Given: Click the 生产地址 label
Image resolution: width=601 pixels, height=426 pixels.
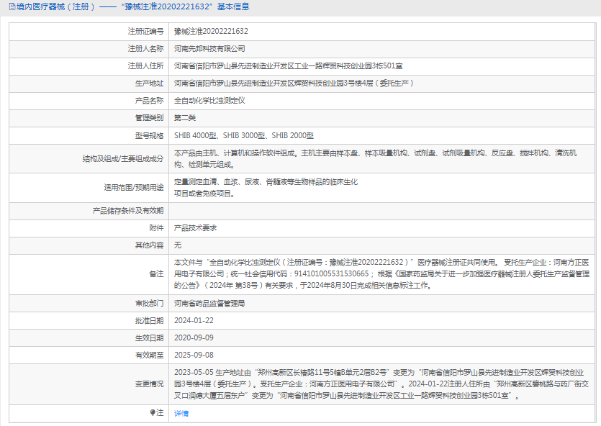Looking at the screenshot, I should pos(149,83).
